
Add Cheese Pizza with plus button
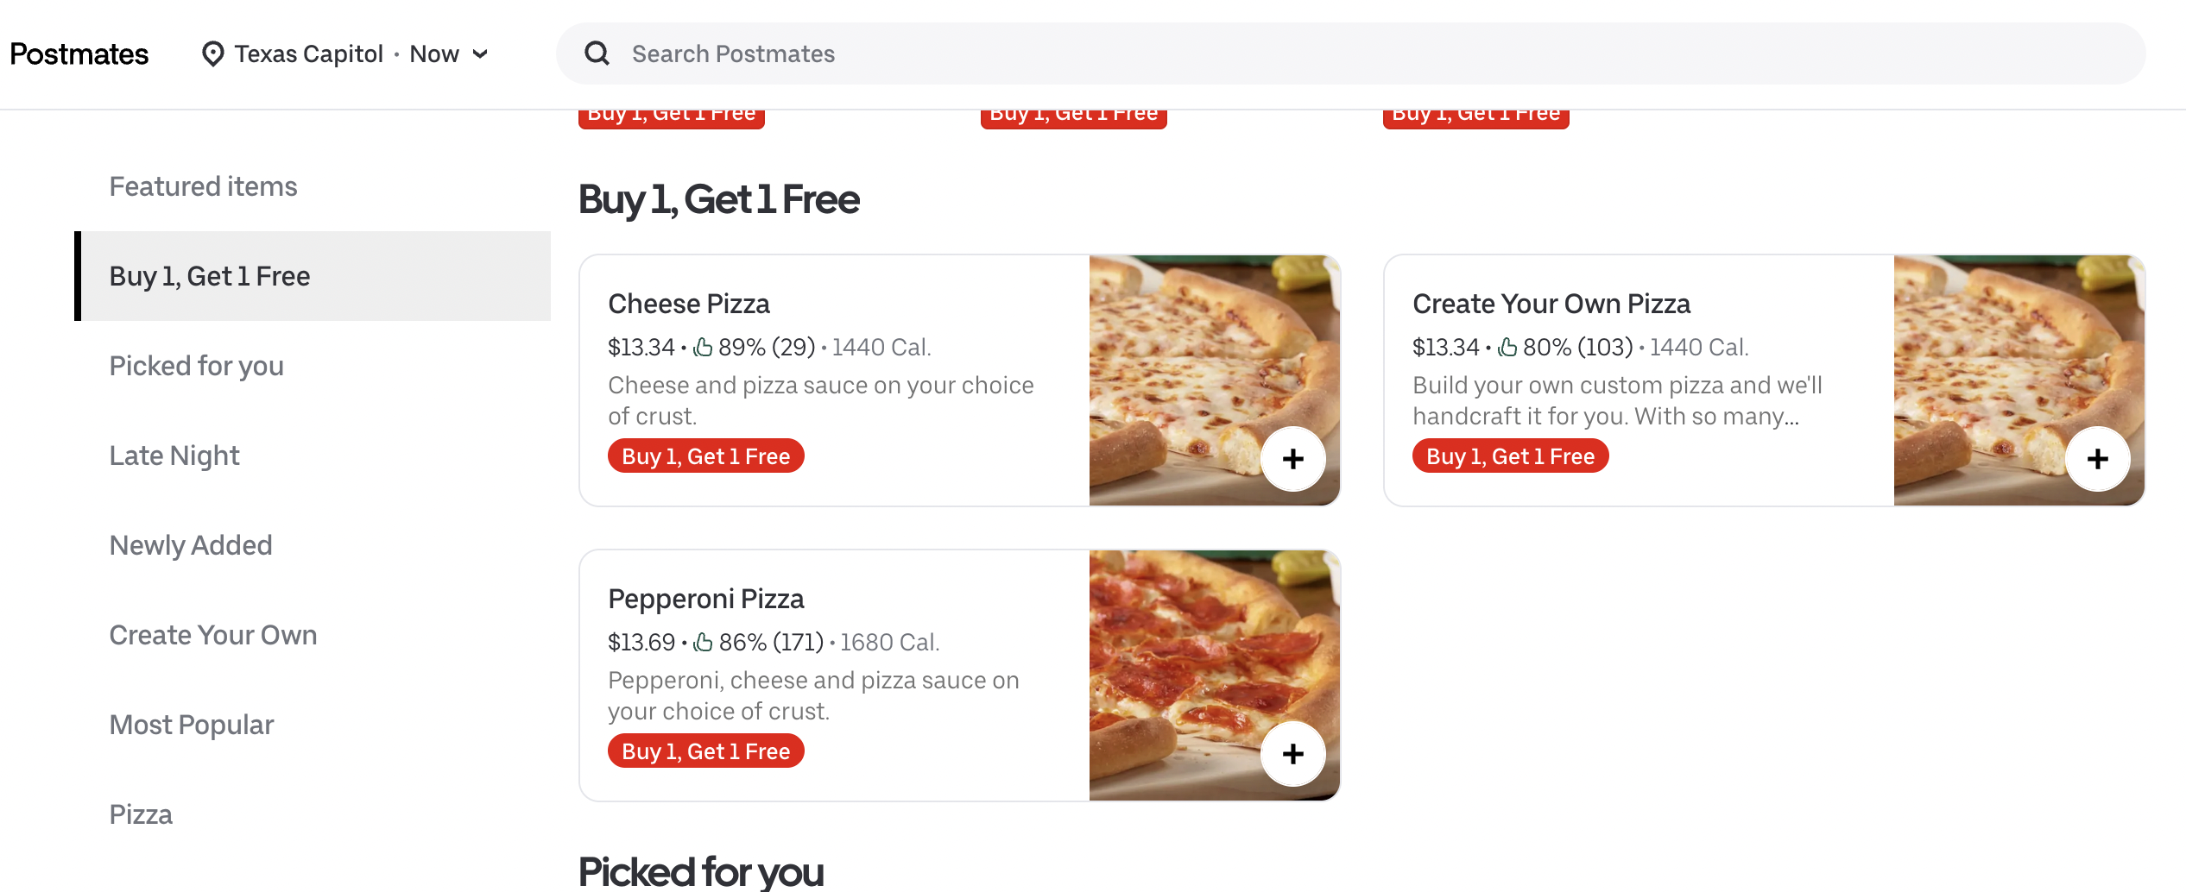(1292, 459)
